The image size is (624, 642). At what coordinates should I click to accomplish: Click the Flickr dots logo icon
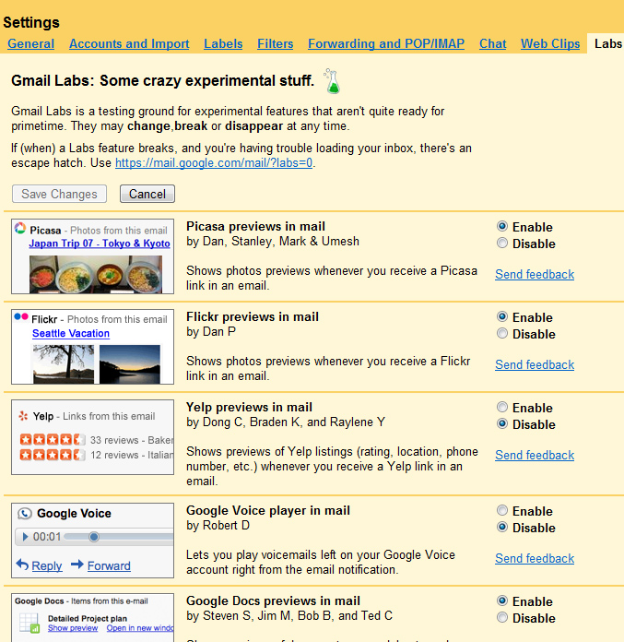pyautogui.click(x=21, y=316)
